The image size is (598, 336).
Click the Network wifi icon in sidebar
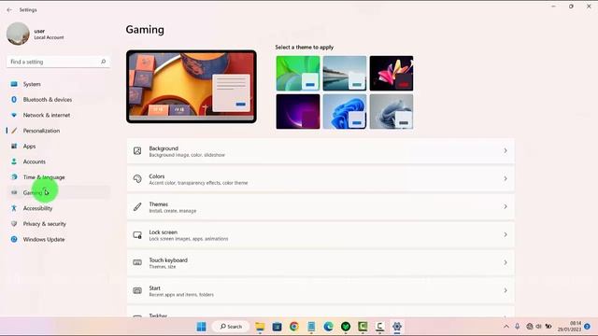(14, 115)
